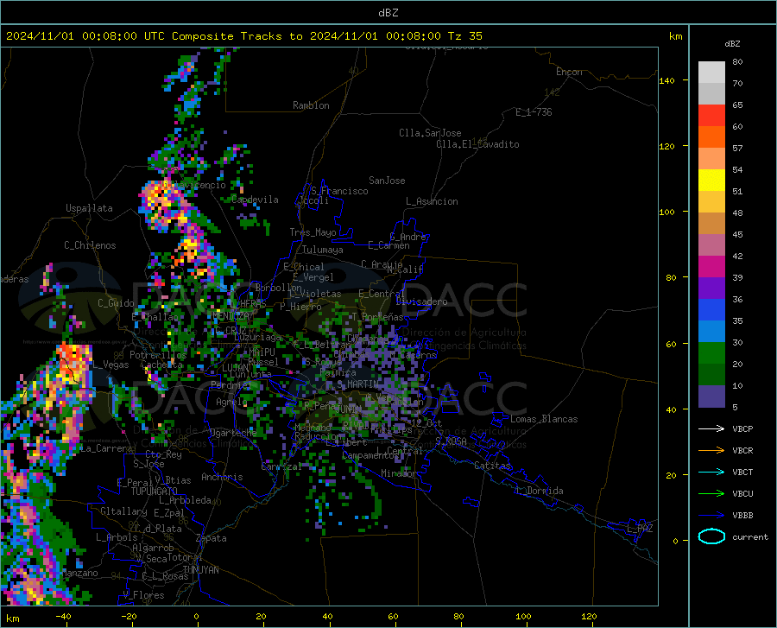
Task: Click the 'SanJose' label on map
Action: point(387,181)
